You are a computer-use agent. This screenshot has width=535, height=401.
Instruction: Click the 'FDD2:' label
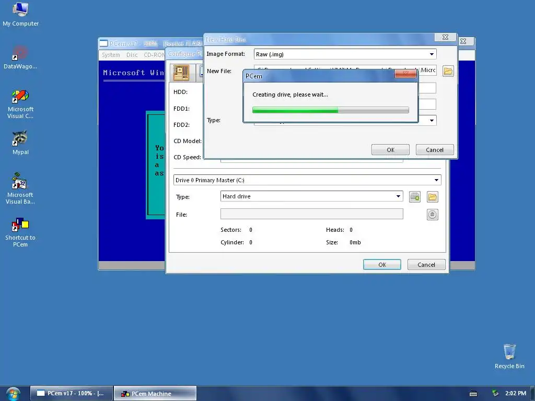(x=181, y=125)
